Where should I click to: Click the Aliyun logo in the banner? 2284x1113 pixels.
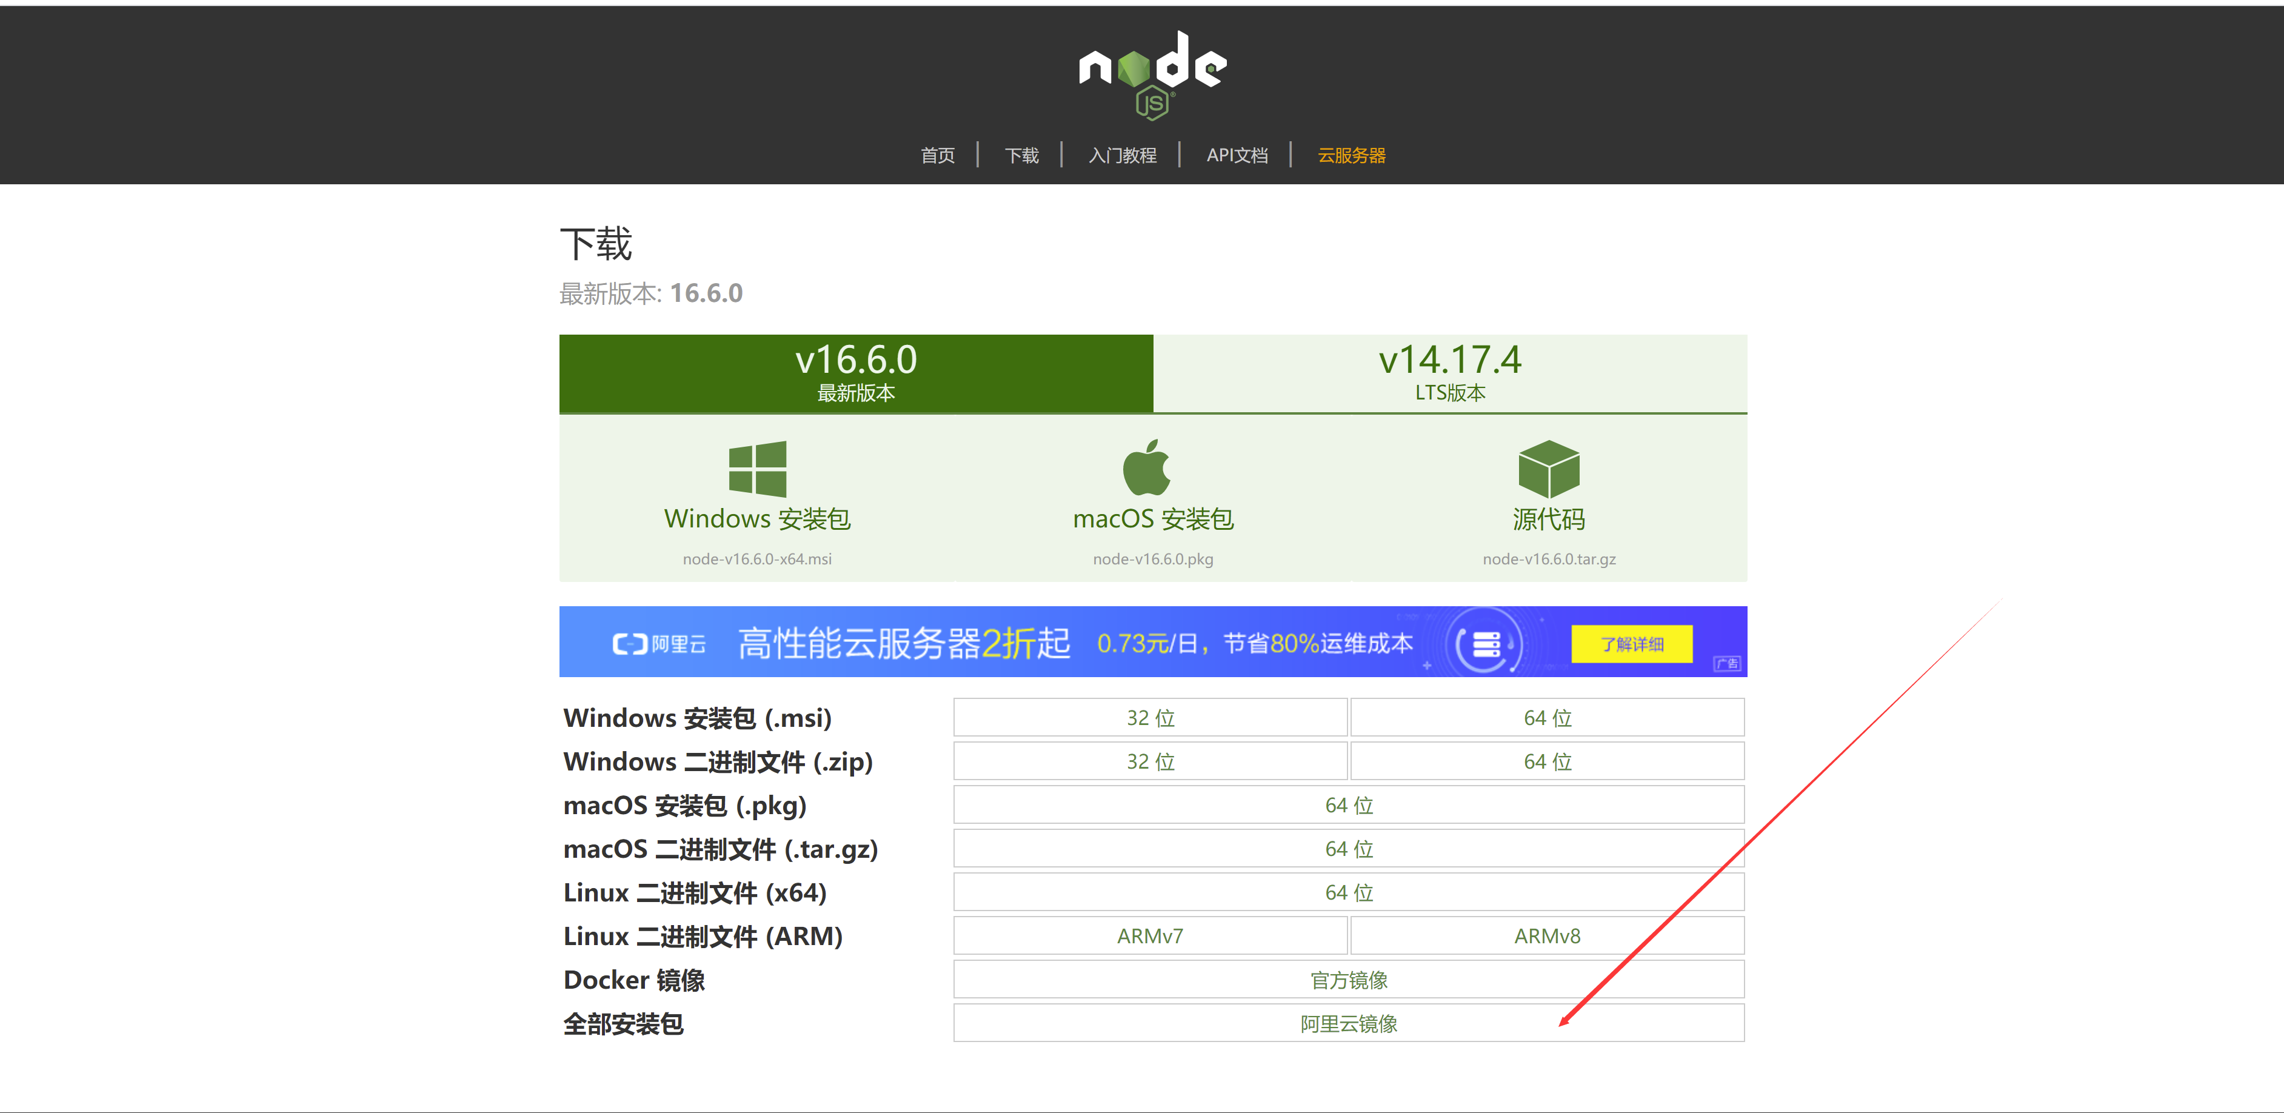coord(659,644)
